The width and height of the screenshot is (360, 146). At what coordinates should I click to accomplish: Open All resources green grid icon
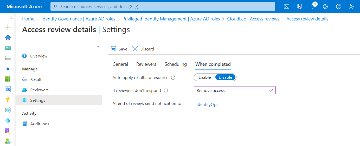click(x=8, y=79)
